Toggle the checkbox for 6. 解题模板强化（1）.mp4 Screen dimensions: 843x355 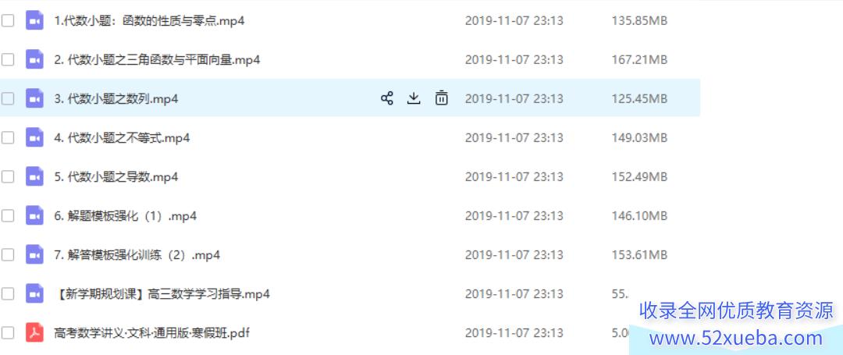click(x=8, y=216)
